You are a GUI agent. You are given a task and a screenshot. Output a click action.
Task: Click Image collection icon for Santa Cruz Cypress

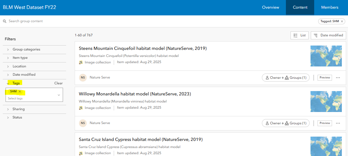click(x=81, y=153)
